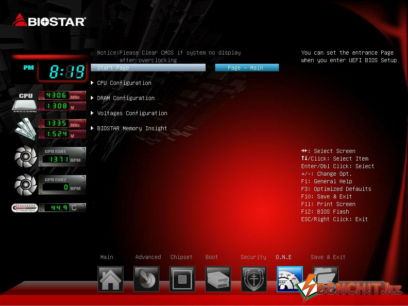Open the Advanced joystick icon
Screen dimensions: 408x306
pos(146,279)
